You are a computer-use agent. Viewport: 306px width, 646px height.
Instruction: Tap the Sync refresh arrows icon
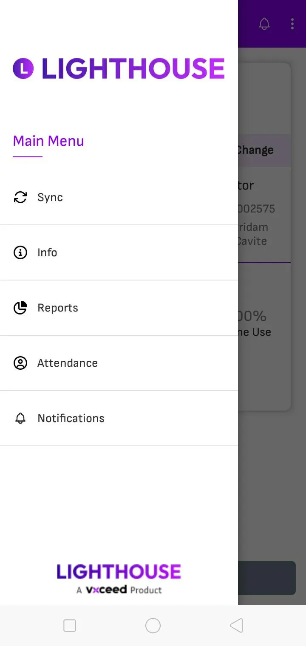tap(20, 197)
